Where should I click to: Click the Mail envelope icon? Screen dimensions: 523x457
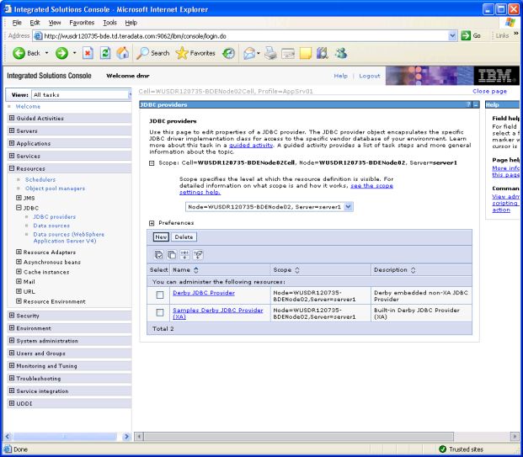249,53
